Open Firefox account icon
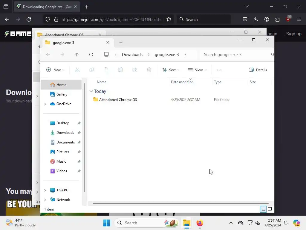 (267, 19)
